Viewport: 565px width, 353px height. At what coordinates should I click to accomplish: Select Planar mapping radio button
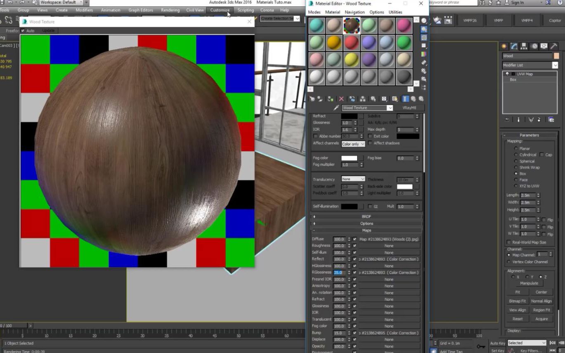point(516,149)
